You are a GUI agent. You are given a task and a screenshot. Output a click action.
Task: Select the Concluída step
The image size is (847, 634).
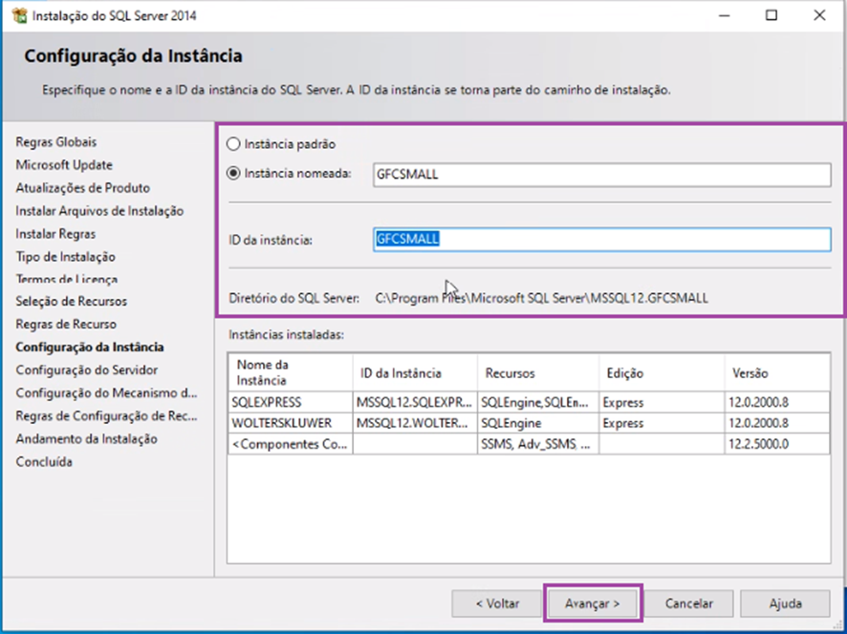tap(44, 462)
